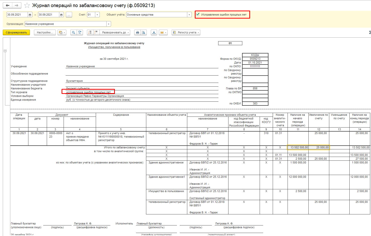371x236 pixels.
Task: Click the magnifier search icon
Action: 73,32
